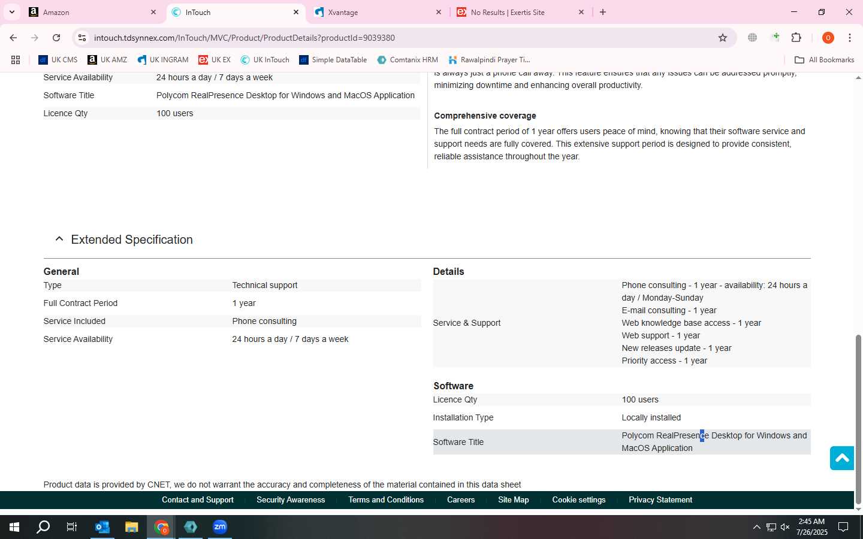Image resolution: width=863 pixels, height=539 pixels.
Task: Switch to the Xvantage tab
Action: [378, 12]
